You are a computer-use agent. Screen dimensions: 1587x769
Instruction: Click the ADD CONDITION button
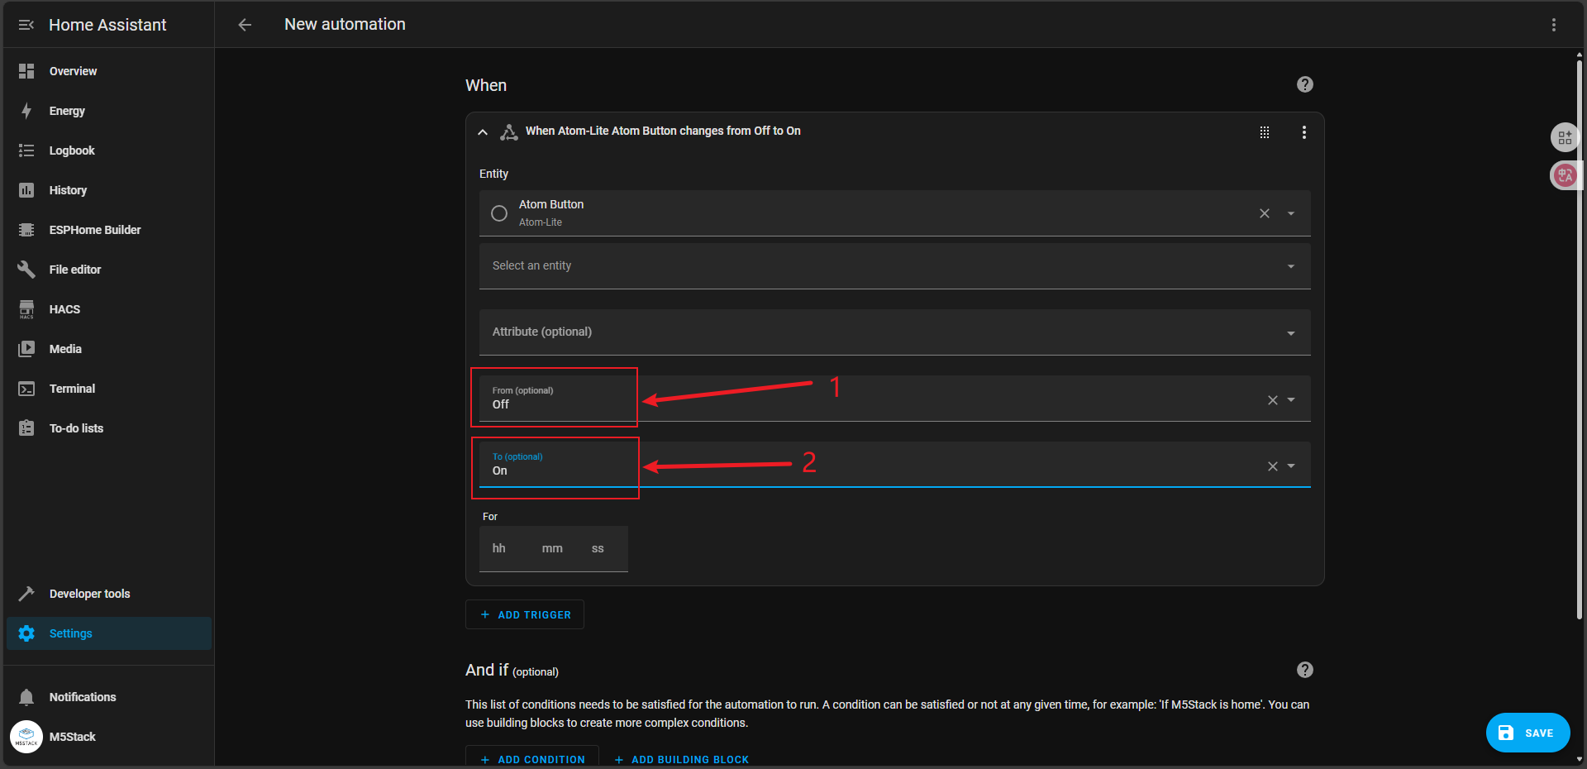(x=532, y=759)
